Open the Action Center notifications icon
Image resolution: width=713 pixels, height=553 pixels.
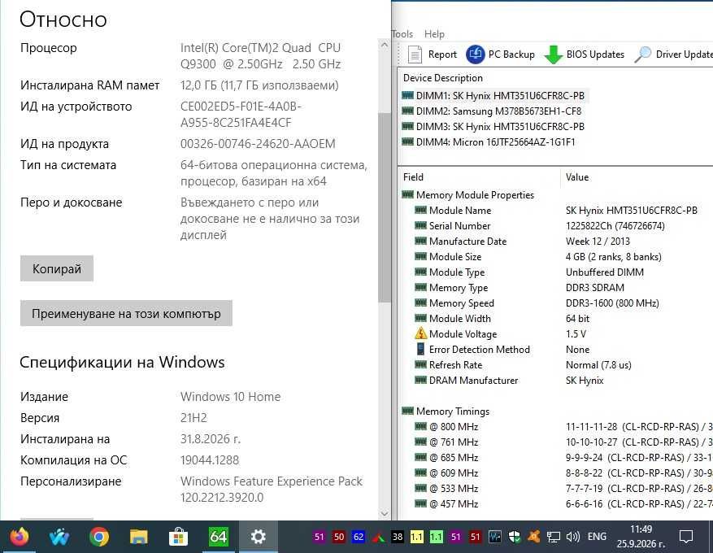click(x=685, y=537)
